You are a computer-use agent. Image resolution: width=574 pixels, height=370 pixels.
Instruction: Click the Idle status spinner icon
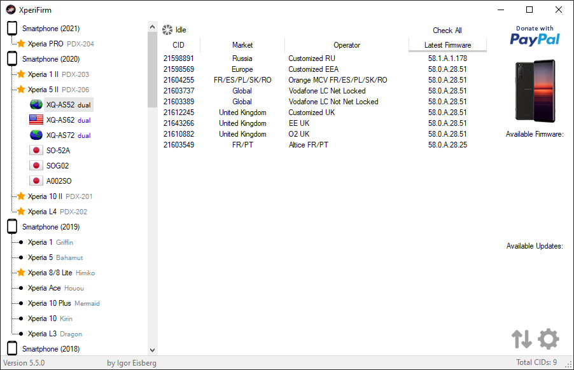pos(167,30)
